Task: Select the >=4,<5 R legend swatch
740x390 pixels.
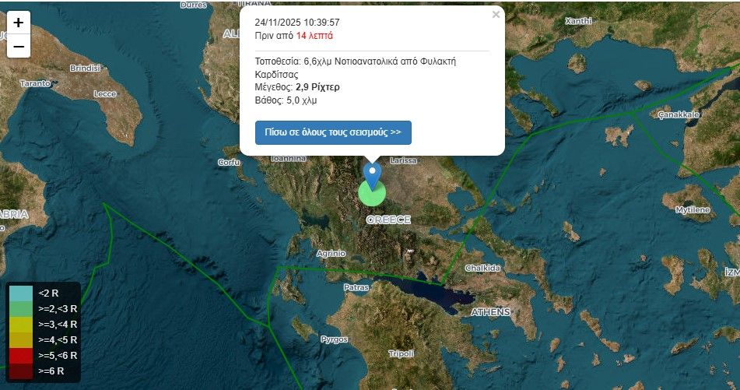Action: tap(21, 340)
